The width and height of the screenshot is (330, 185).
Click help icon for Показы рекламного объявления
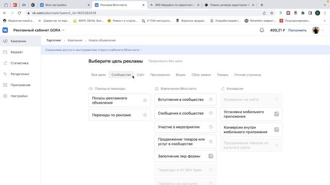(145, 101)
